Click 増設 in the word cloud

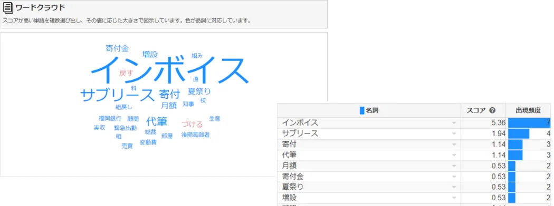(150, 54)
